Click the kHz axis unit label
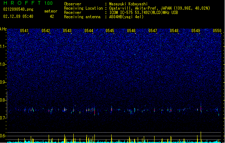Screen dimensions: 225x143 point(3,29)
